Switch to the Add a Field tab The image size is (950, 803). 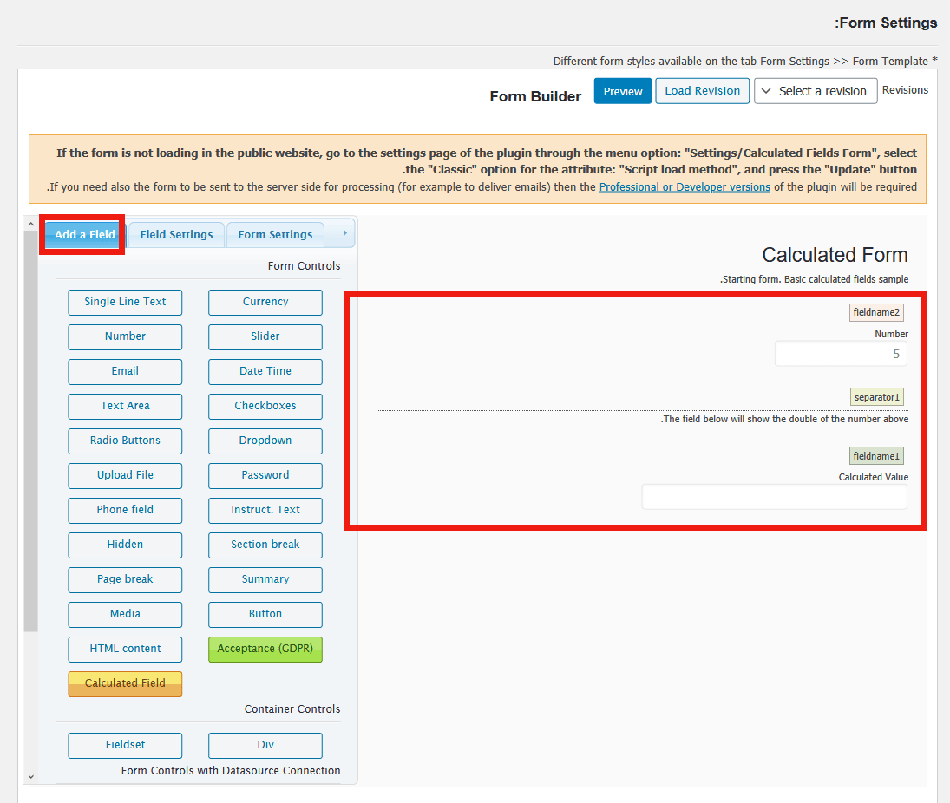click(x=84, y=234)
